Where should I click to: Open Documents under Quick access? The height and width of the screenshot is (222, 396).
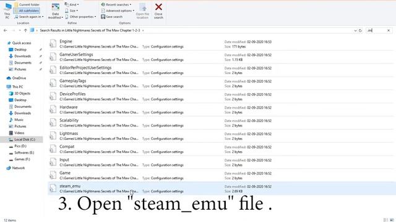[x=20, y=63]
